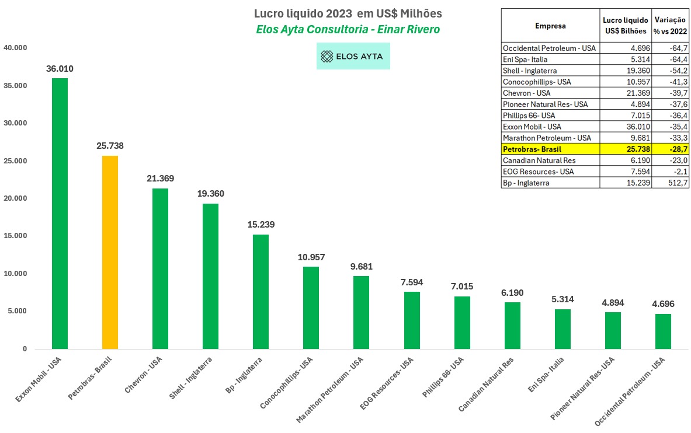Click variation value -64,7 in table
This screenshot has width=691, height=433.
tap(679, 48)
